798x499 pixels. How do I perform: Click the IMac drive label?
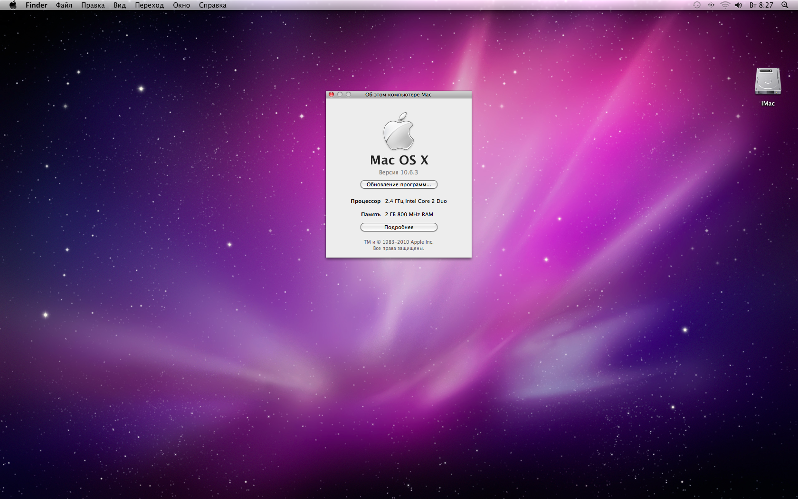pyautogui.click(x=768, y=104)
